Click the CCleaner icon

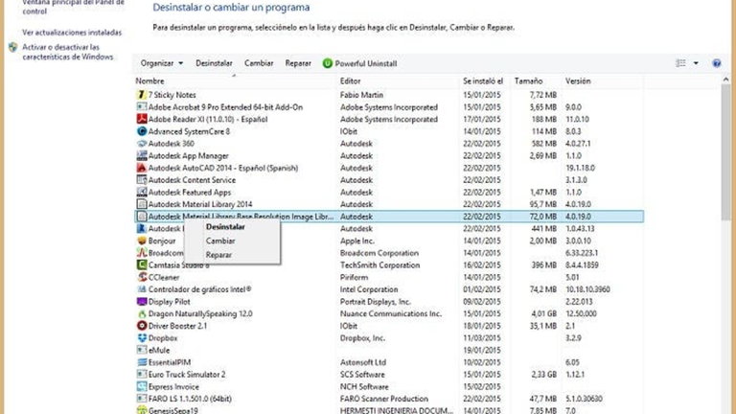pyautogui.click(x=141, y=277)
